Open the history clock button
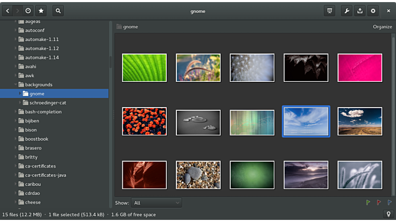The height and width of the screenshot is (222, 396). 28,10
